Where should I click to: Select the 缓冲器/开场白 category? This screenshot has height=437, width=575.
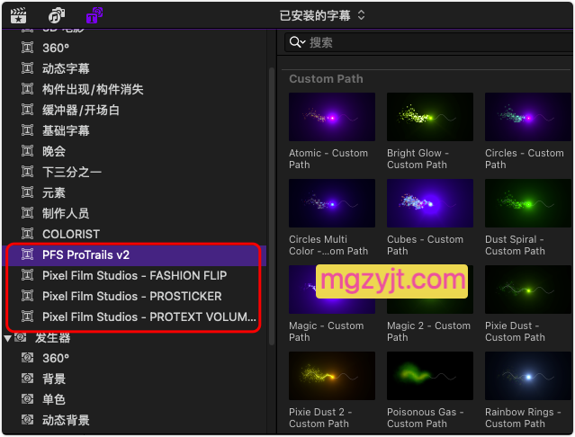tap(134, 110)
